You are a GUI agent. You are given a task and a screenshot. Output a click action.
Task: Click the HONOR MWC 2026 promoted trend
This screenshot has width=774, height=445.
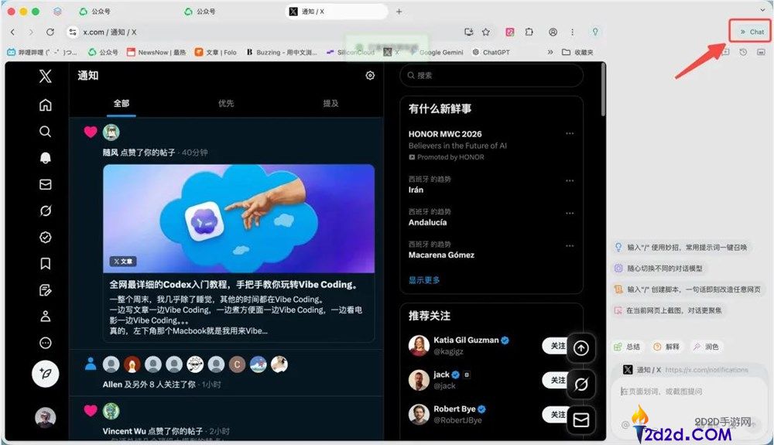click(x=445, y=134)
